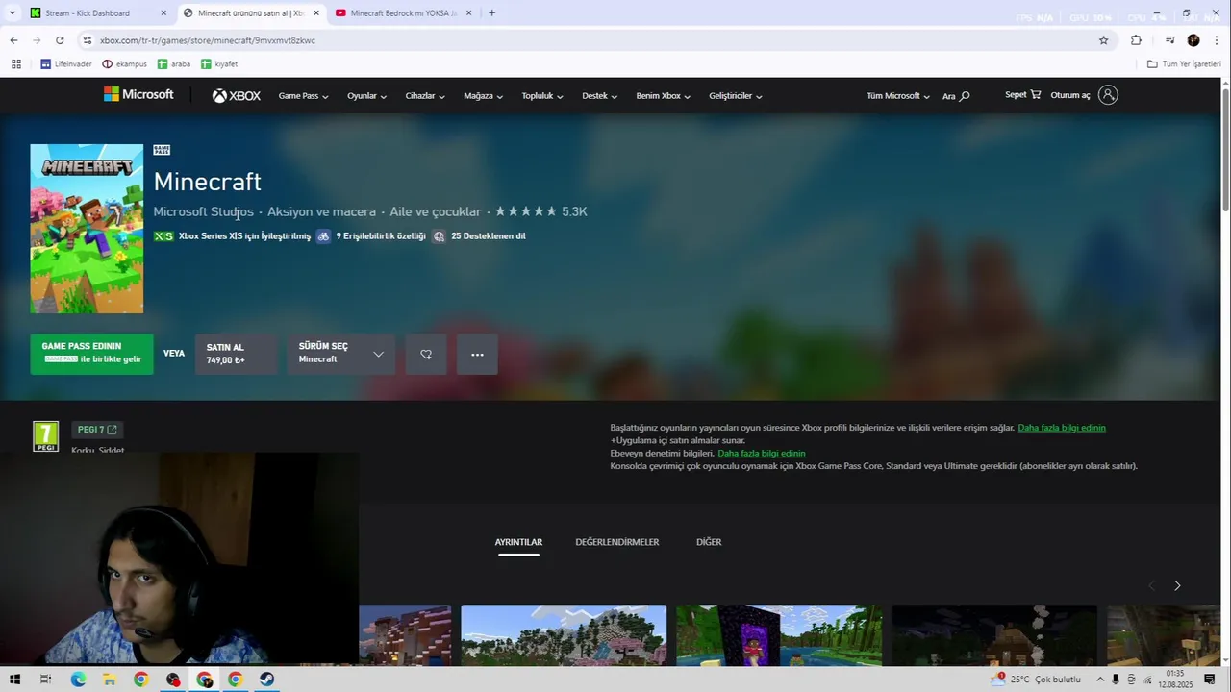This screenshot has width=1231, height=692.
Task: Bookmark this page with the star icon
Action: coord(1103,40)
